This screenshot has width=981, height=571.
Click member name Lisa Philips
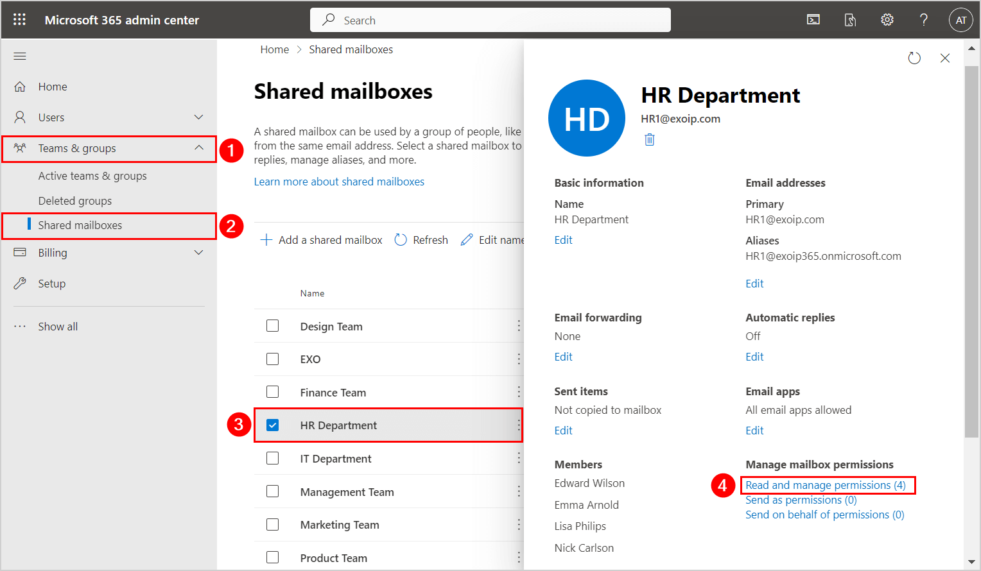580,526
